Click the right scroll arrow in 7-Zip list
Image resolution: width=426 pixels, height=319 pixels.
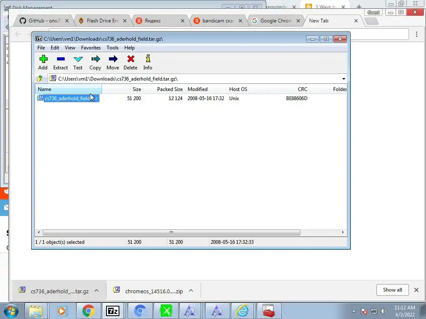[343, 233]
